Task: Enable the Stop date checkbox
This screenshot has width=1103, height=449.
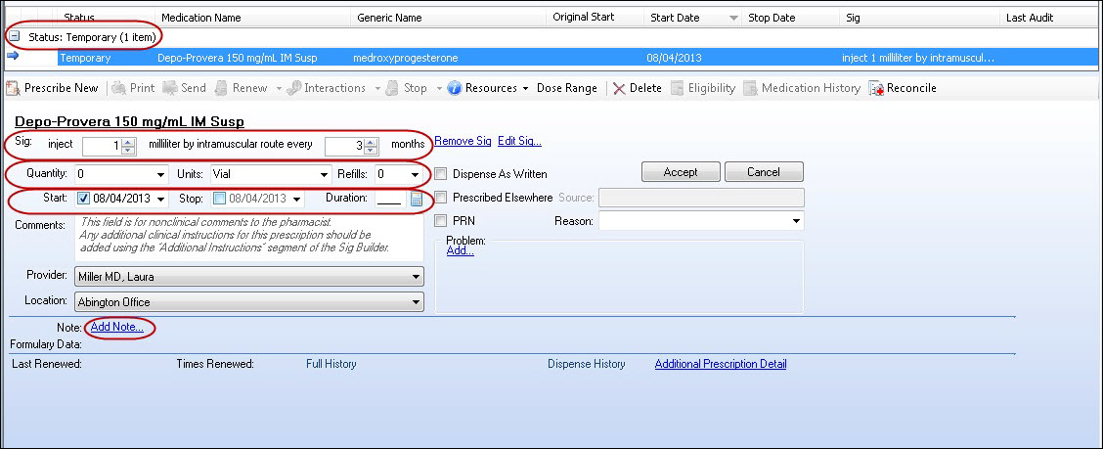Action: (219, 199)
